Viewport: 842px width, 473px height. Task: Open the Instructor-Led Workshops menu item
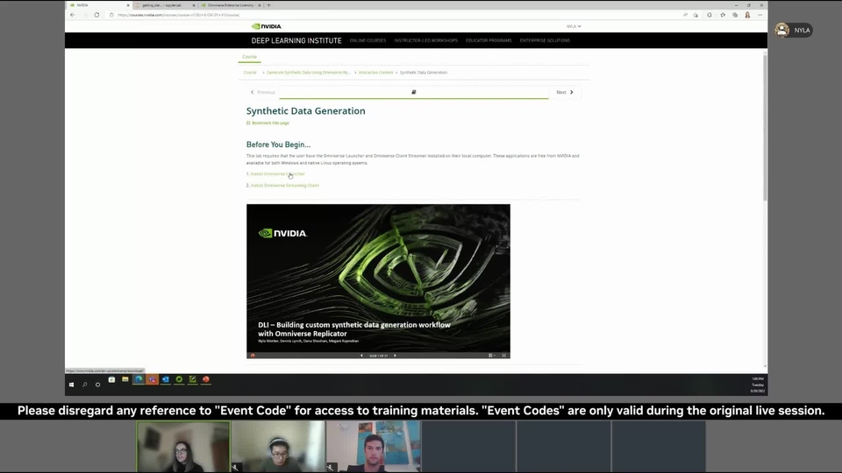point(426,41)
